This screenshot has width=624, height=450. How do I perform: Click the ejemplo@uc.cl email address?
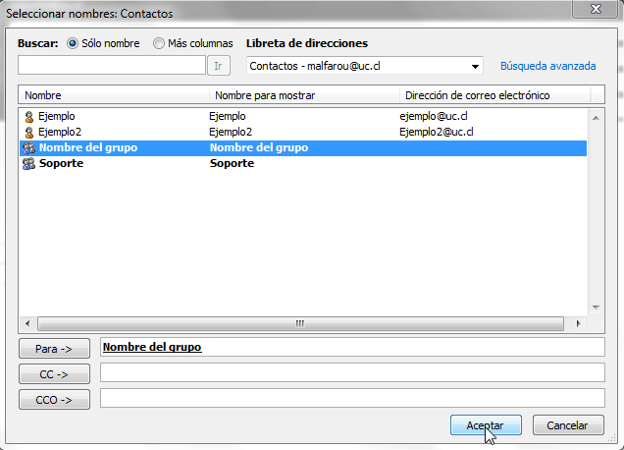coord(434,116)
